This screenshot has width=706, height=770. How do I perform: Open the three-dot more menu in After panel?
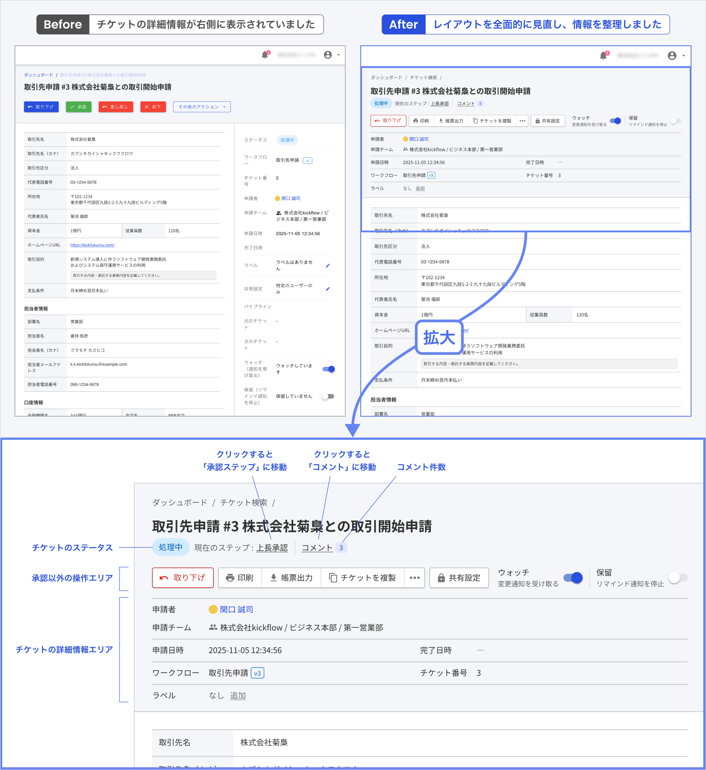pyautogui.click(x=522, y=121)
